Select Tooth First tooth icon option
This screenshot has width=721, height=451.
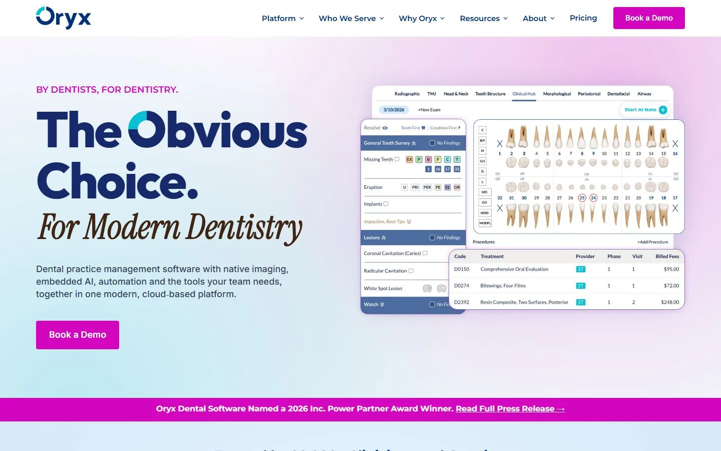(x=423, y=128)
